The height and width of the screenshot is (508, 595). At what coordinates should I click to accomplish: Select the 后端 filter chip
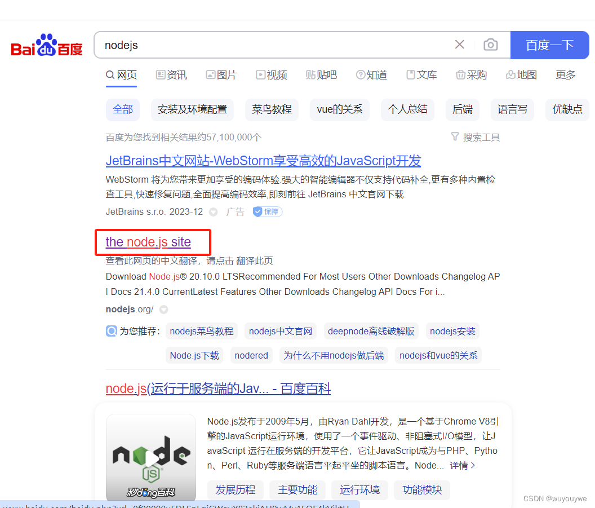[x=462, y=110]
